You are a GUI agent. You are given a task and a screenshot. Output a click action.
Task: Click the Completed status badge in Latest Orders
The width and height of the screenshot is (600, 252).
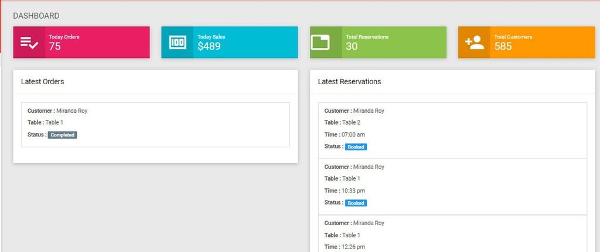click(62, 135)
